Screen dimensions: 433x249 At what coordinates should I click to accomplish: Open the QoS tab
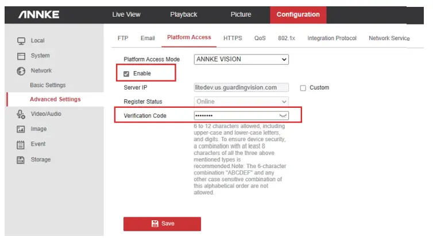(x=260, y=38)
